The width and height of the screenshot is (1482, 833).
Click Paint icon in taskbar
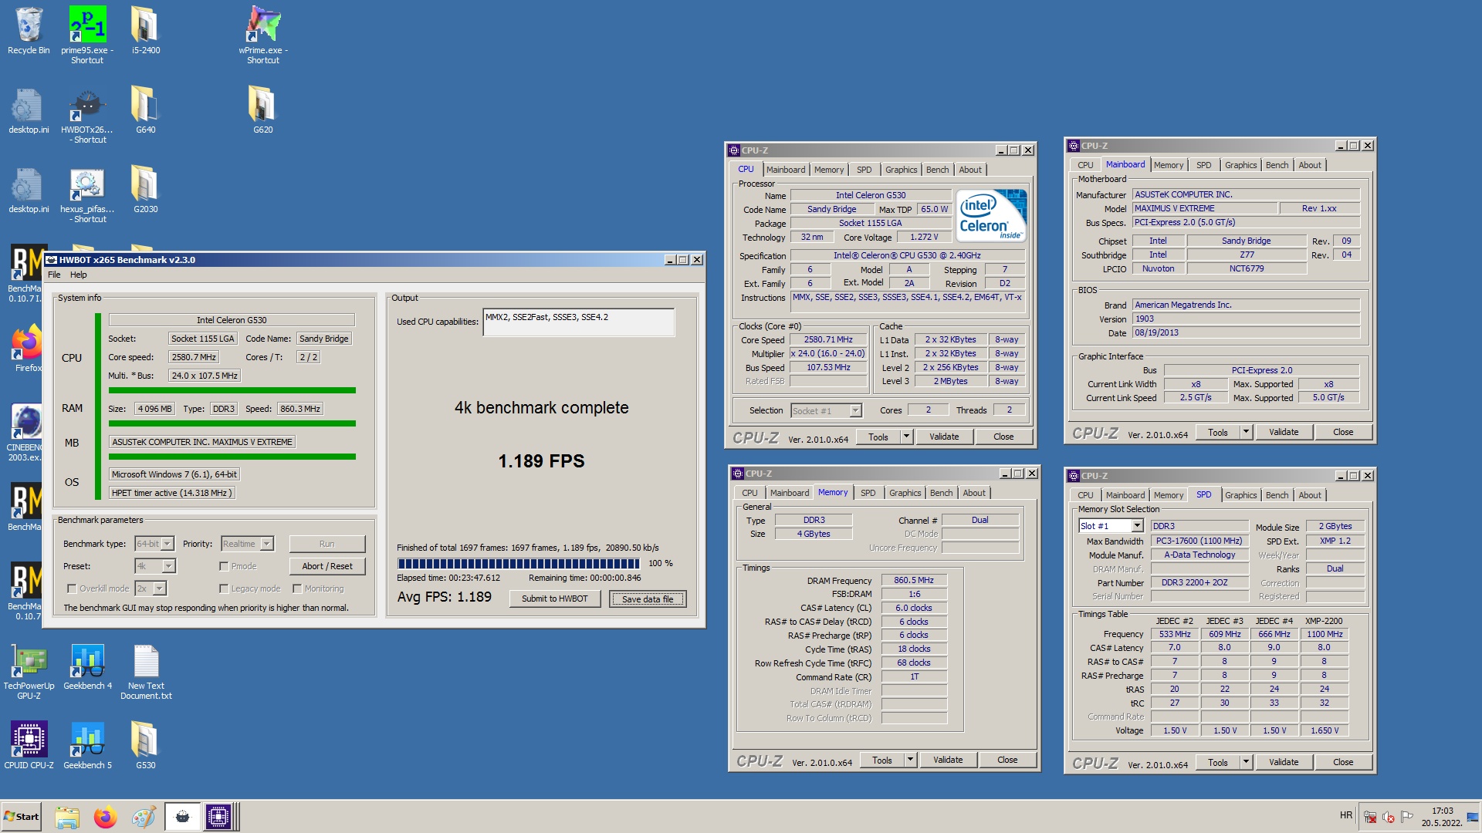[x=144, y=817]
